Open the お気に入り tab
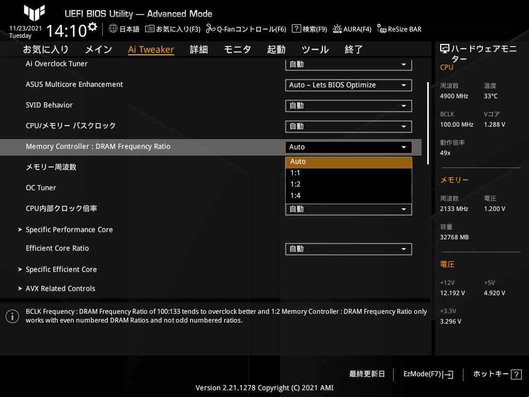 click(45, 49)
